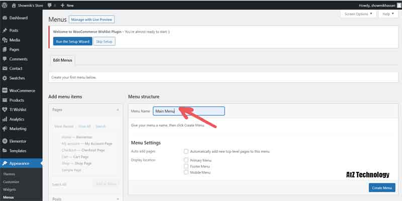Screen dimensions: 402x201
Task: Select Mobile Menu display location checkbox
Action: pyautogui.click(x=186, y=172)
